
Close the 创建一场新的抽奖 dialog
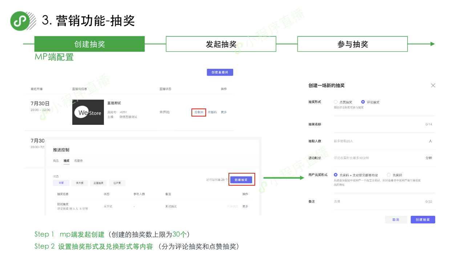(433, 86)
